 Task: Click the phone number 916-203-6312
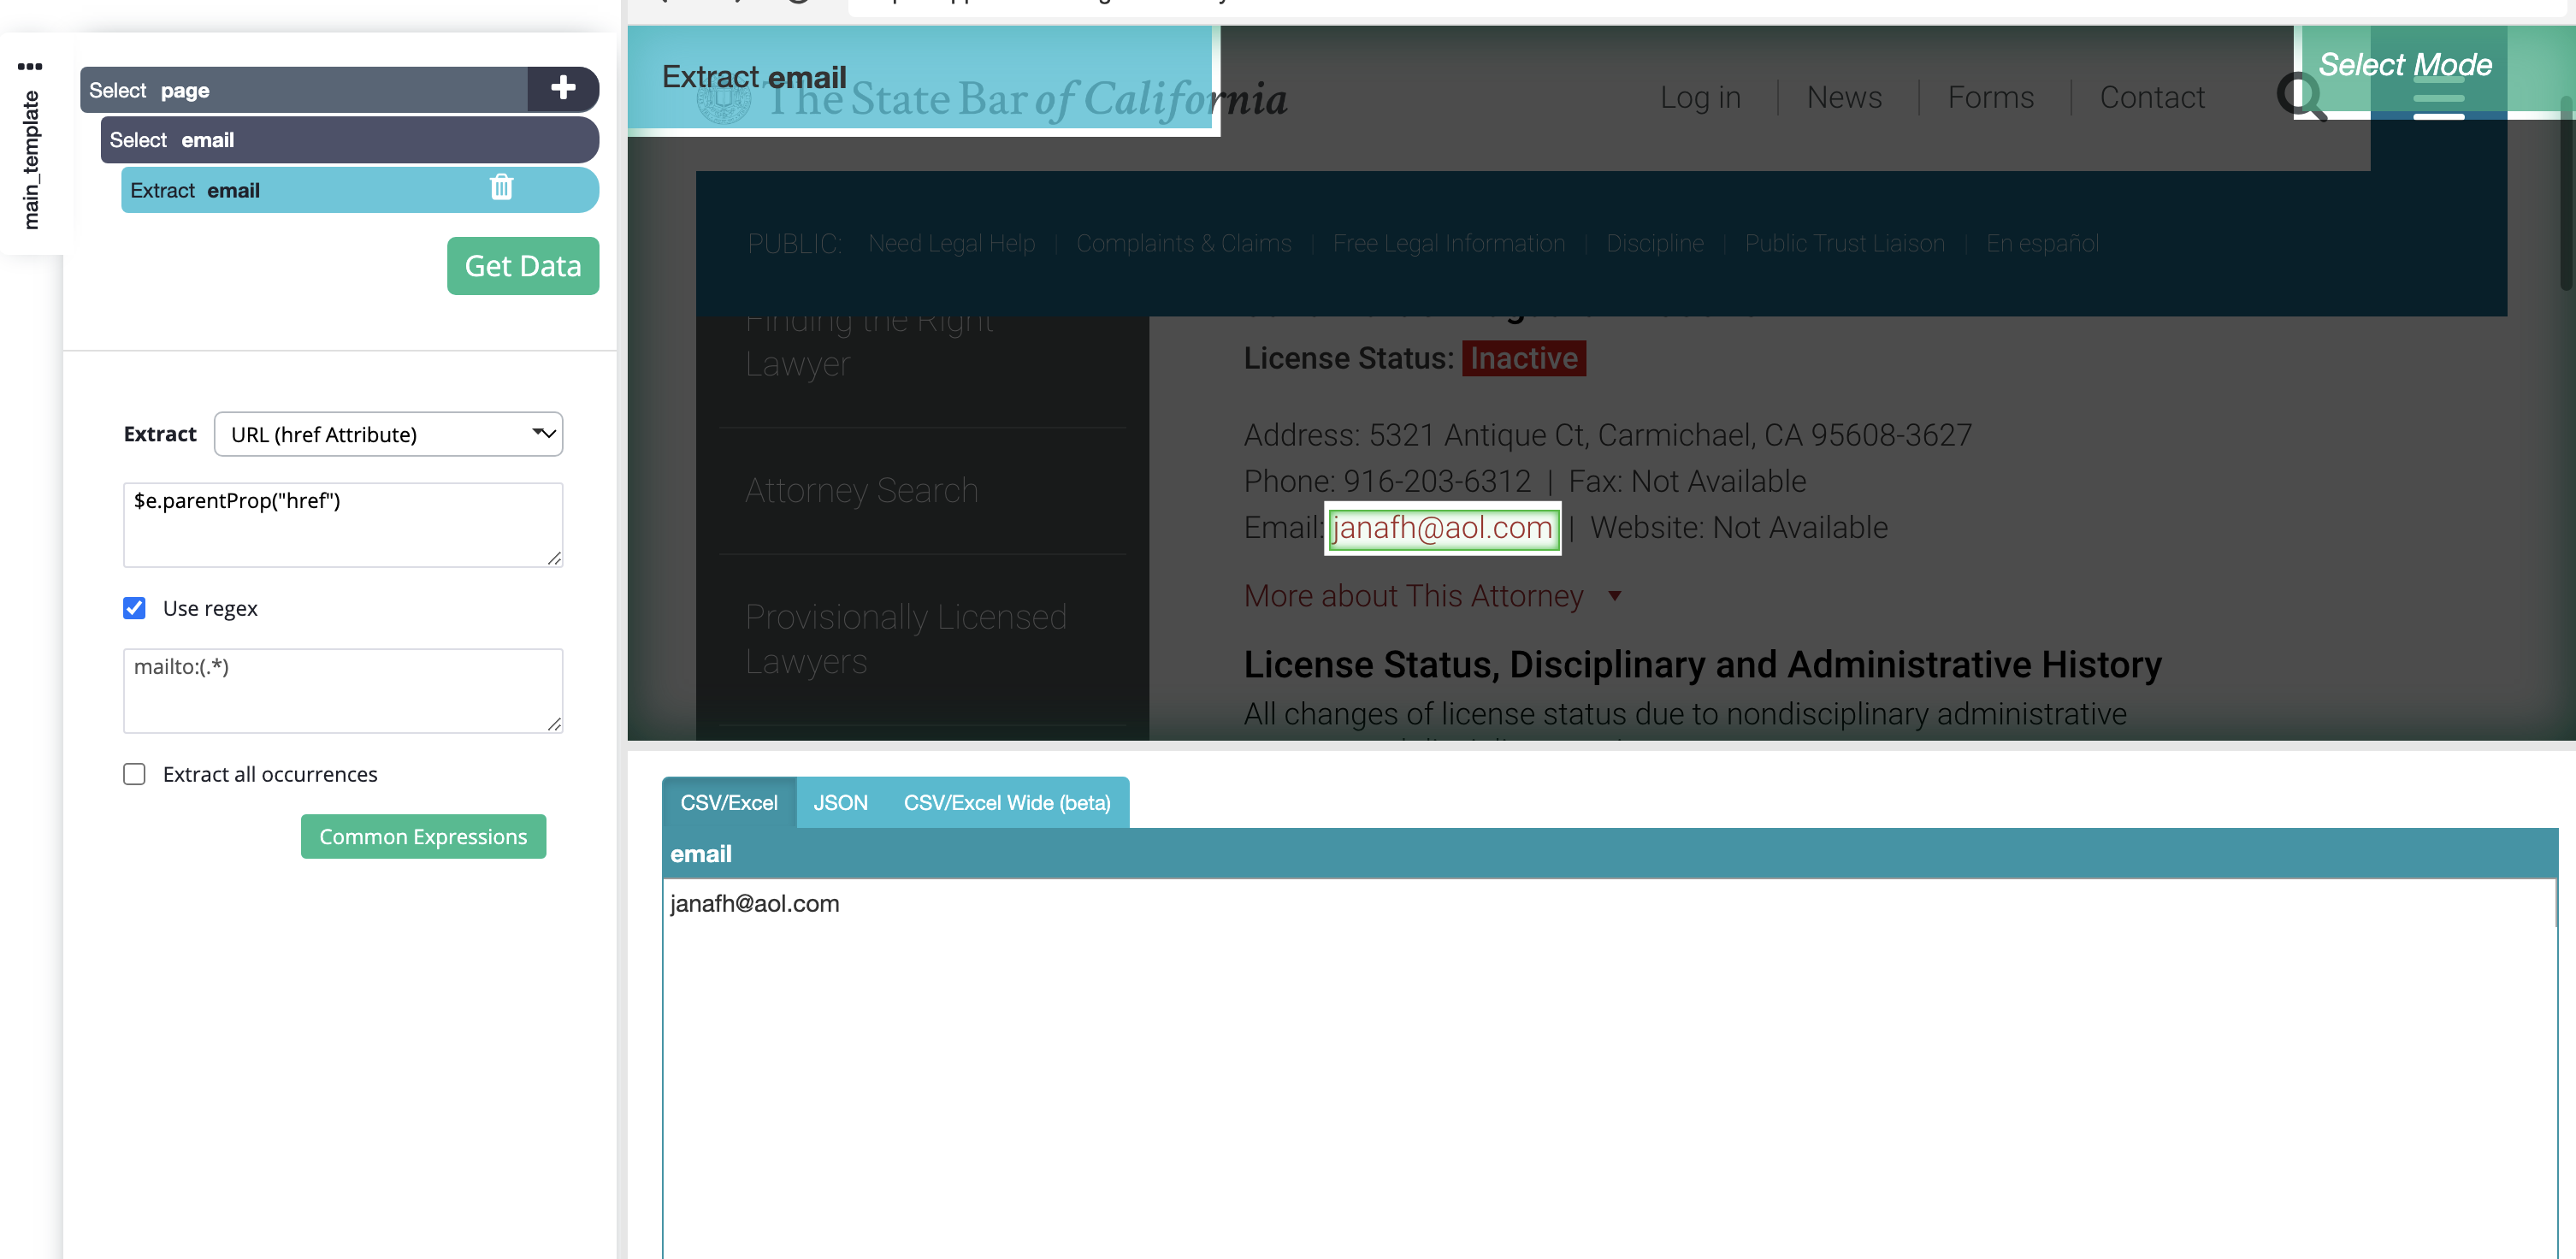(x=1437, y=482)
